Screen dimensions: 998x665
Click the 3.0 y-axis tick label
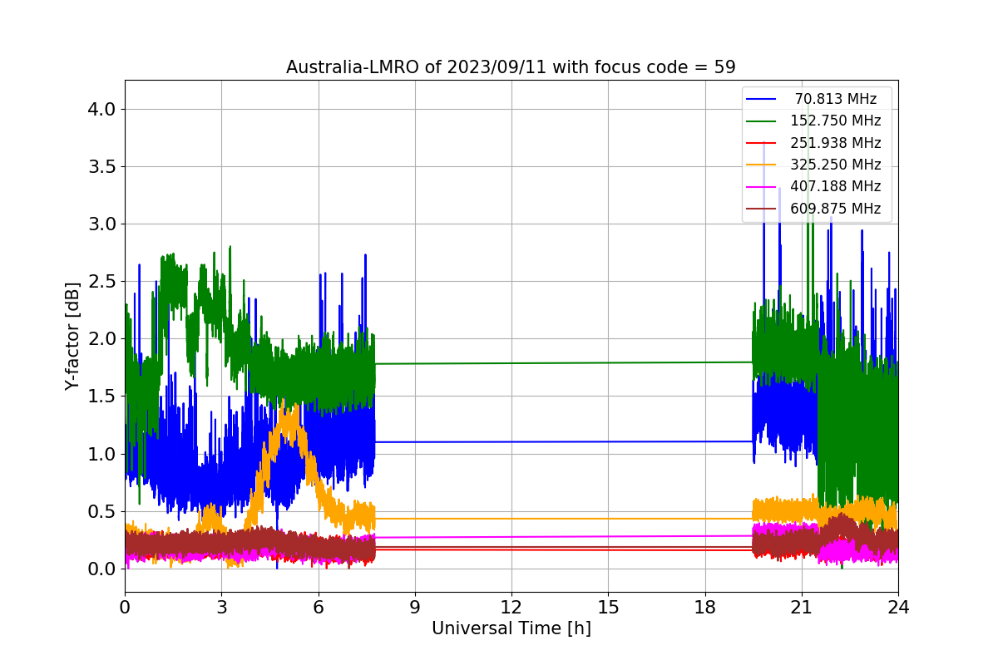coord(102,224)
